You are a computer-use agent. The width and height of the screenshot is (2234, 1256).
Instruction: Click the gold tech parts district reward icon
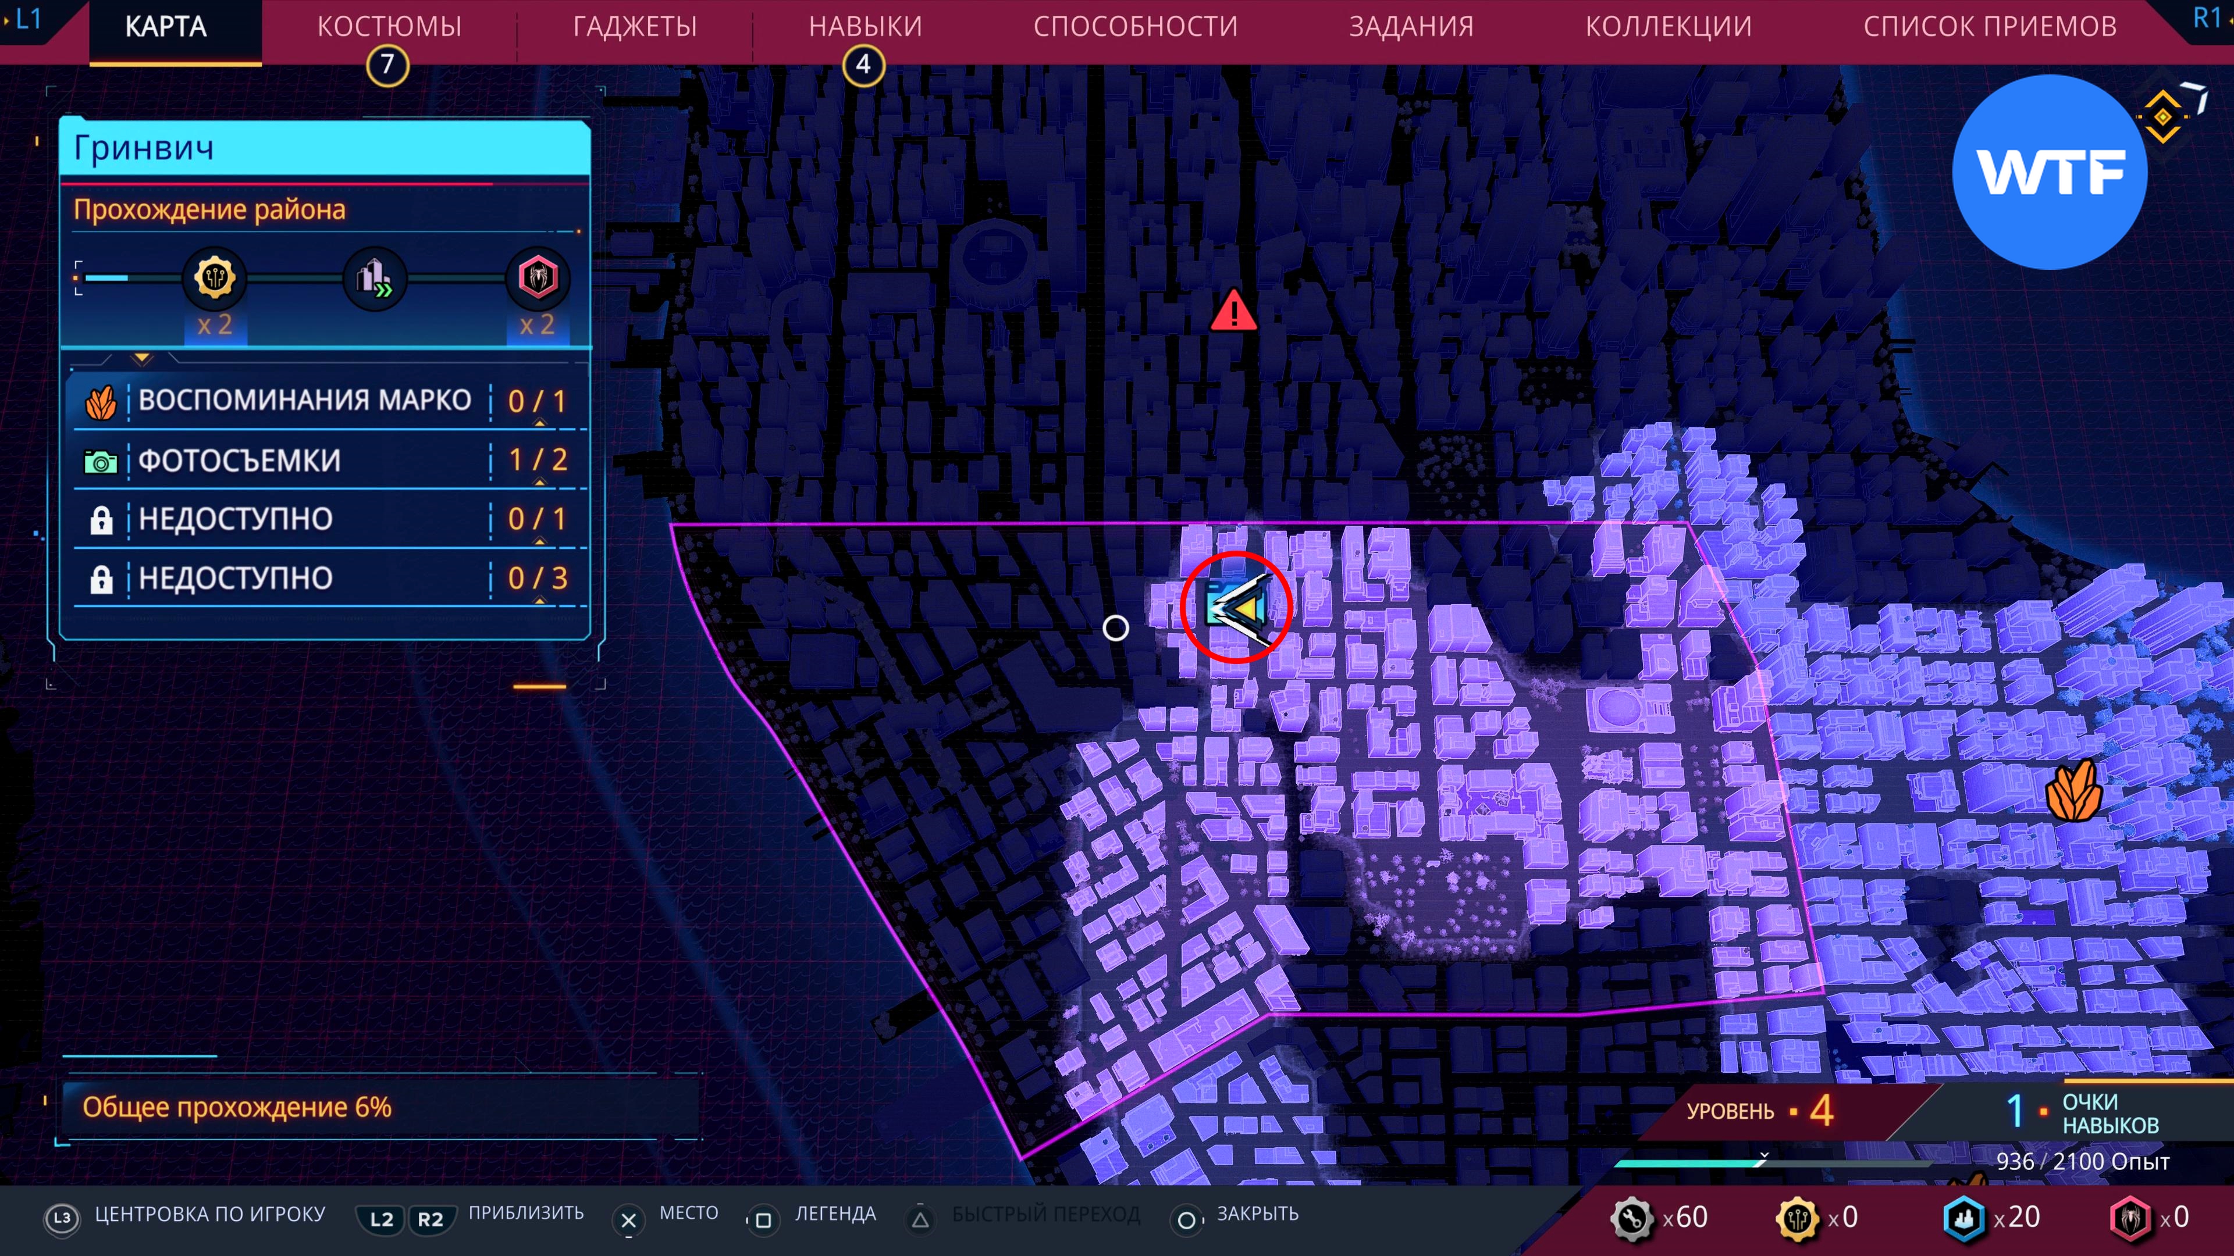214,279
